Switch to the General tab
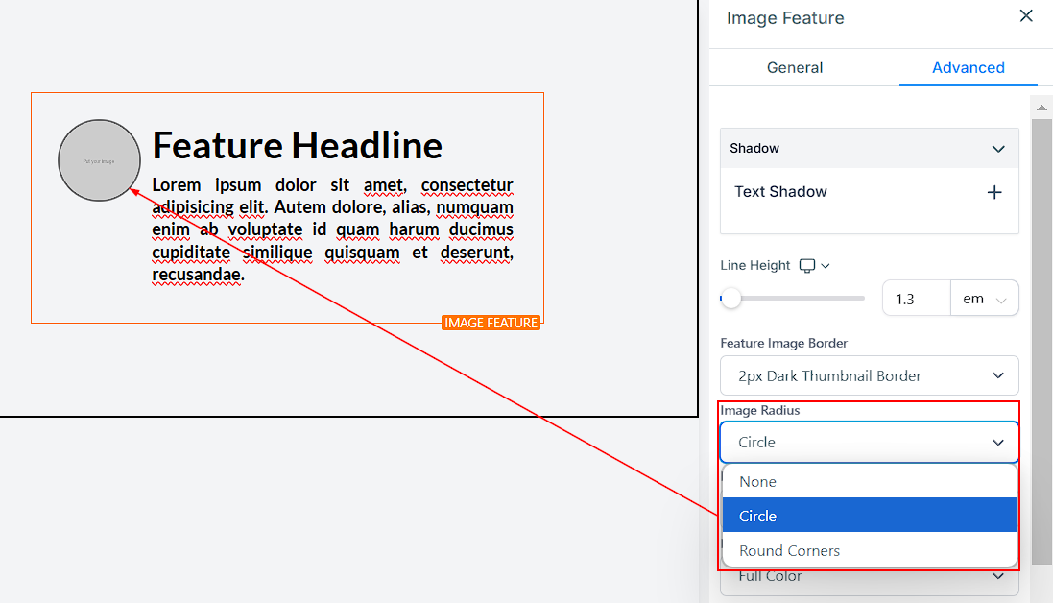 pos(794,68)
